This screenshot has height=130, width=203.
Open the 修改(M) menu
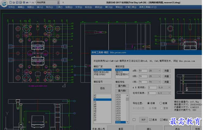(99, 7)
